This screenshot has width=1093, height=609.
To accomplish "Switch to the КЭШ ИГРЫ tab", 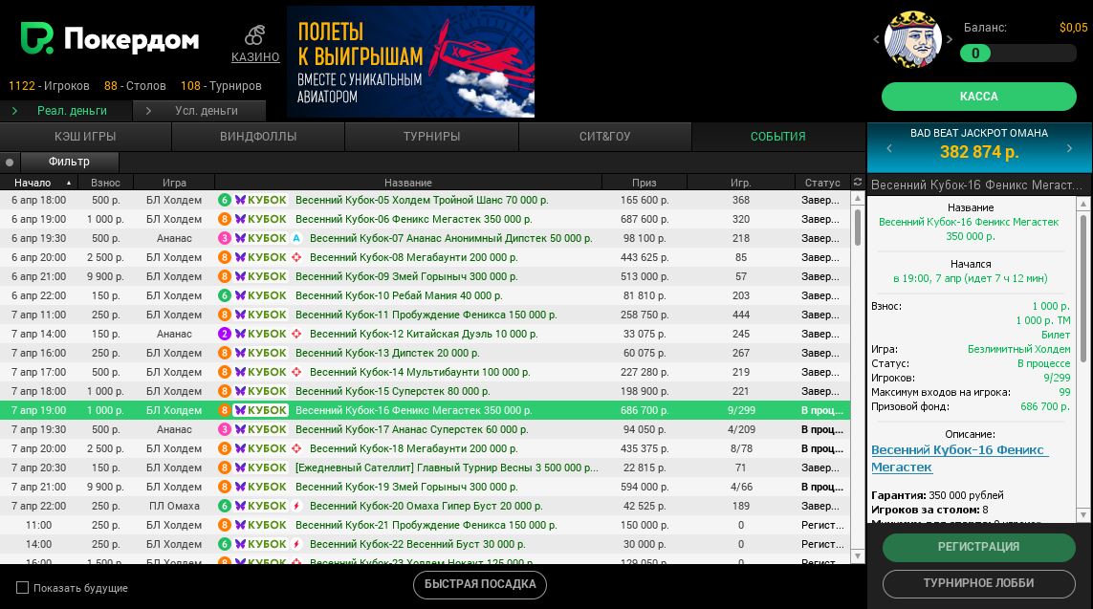I will [85, 137].
